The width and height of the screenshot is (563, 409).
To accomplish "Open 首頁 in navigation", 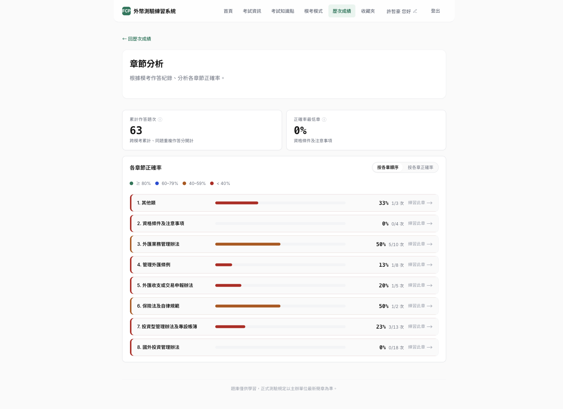I will (228, 11).
